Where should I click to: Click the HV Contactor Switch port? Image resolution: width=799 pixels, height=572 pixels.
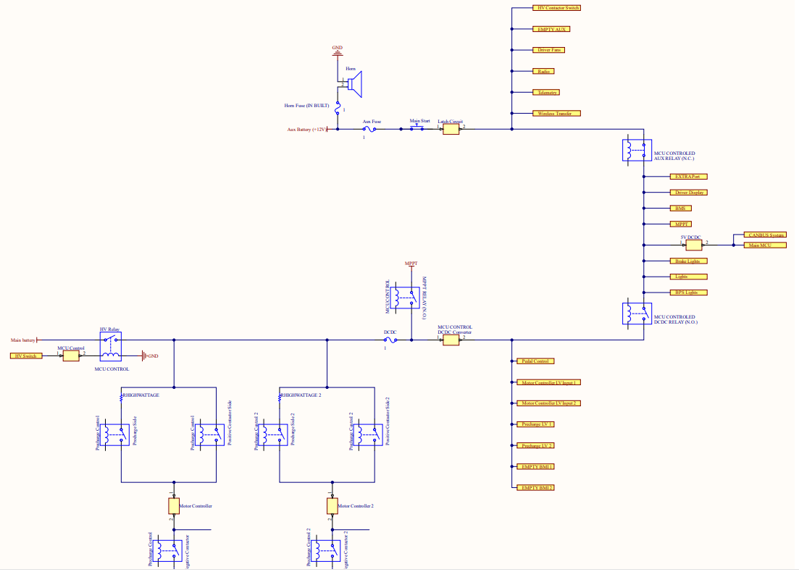click(556, 8)
